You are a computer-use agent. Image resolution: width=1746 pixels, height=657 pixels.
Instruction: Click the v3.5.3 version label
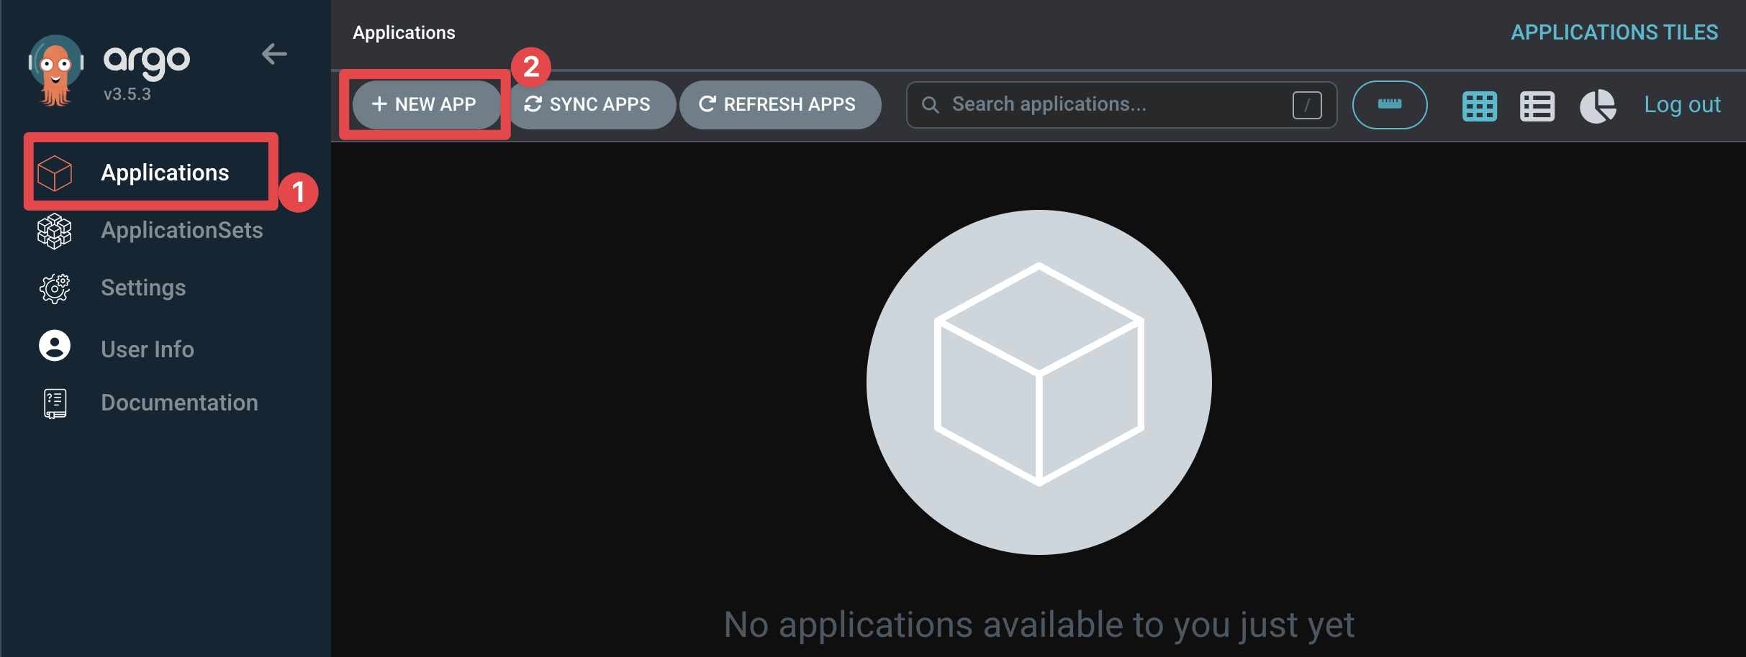127,94
